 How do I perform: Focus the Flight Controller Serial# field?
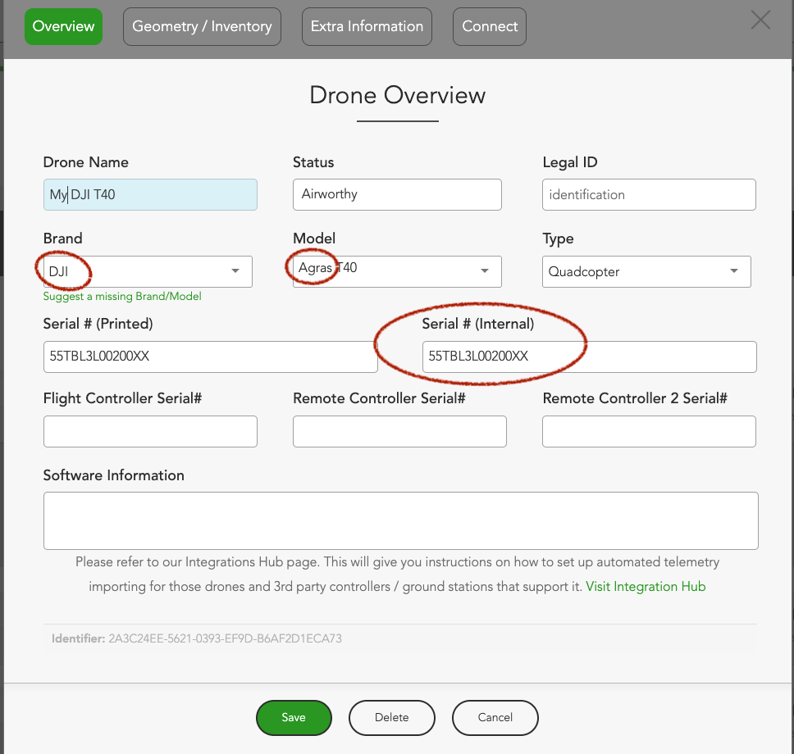click(150, 432)
